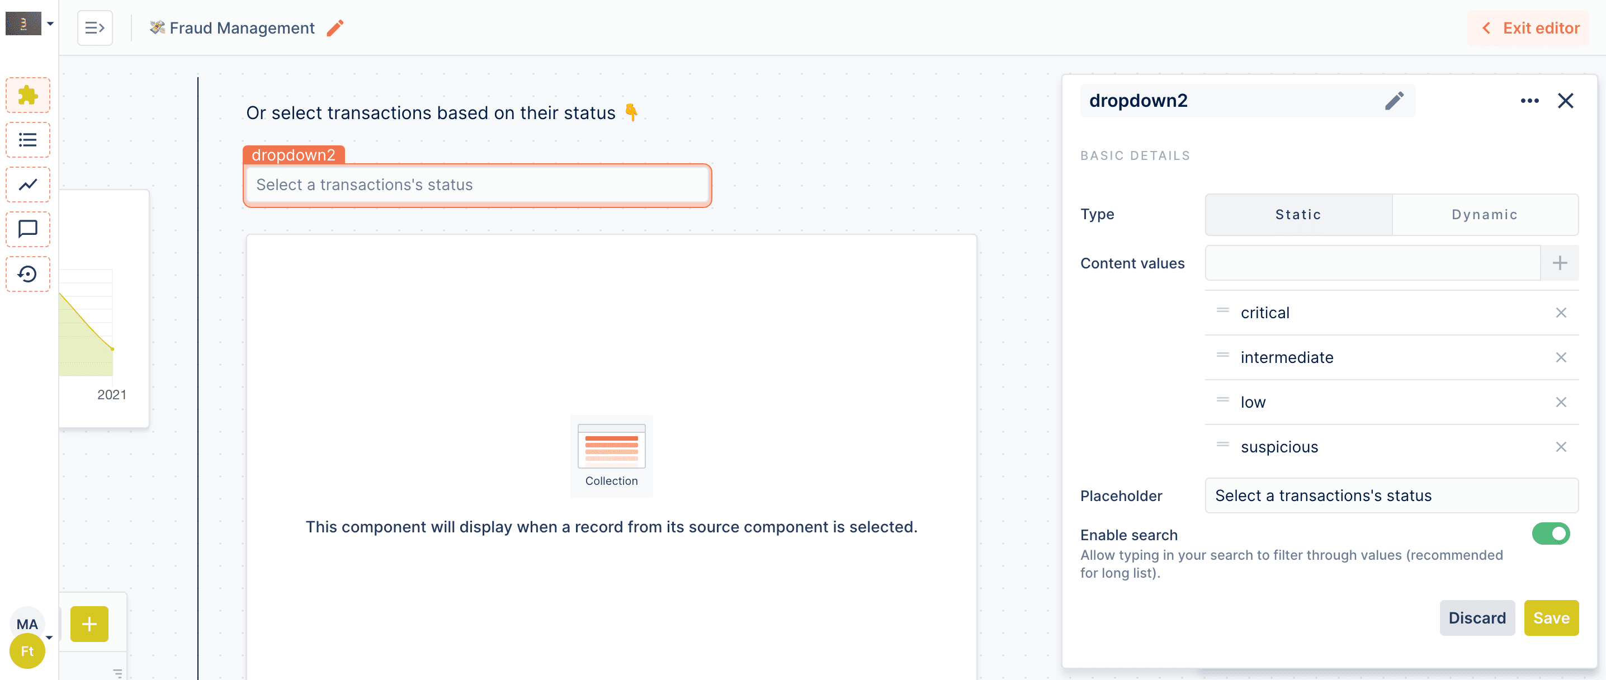Open the three-dots menu in dropdown2 panel
The height and width of the screenshot is (680, 1606).
click(x=1529, y=101)
